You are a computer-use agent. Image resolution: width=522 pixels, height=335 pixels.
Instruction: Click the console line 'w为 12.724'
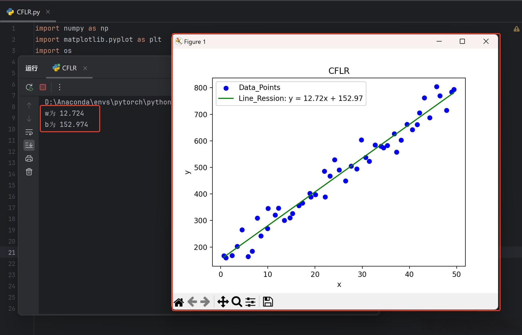pyautogui.click(x=64, y=113)
